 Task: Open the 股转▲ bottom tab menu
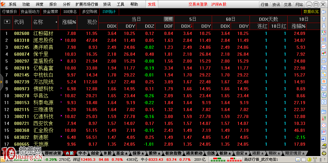154,153
